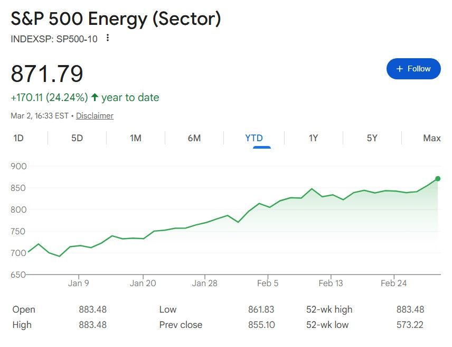
Task: Switch to the 5Y time range
Action: (x=372, y=138)
